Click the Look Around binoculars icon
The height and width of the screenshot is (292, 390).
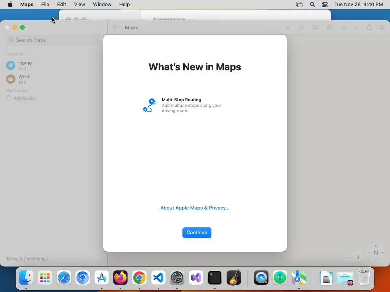tap(330, 27)
